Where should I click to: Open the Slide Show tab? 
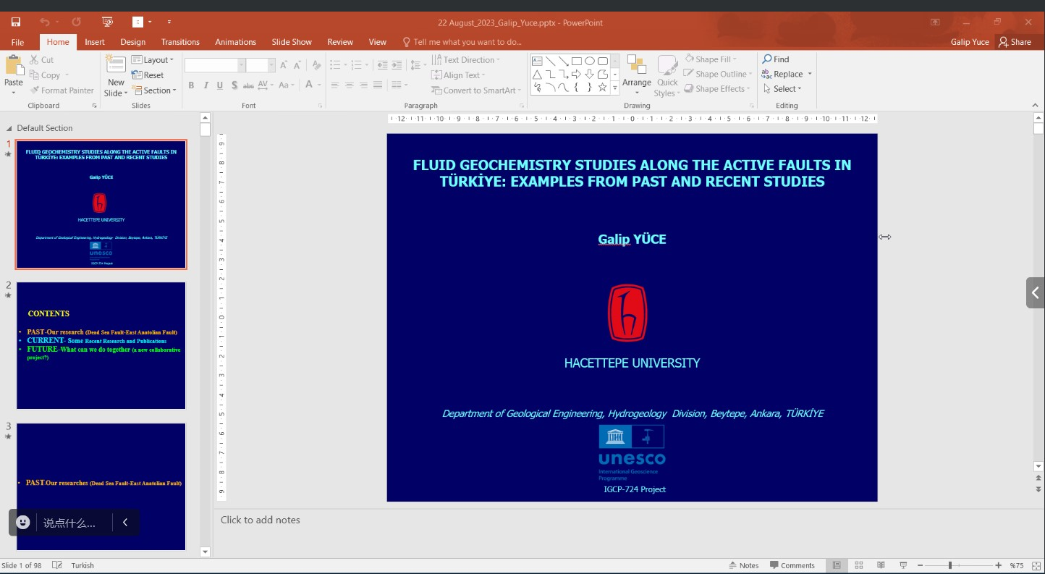tap(292, 42)
